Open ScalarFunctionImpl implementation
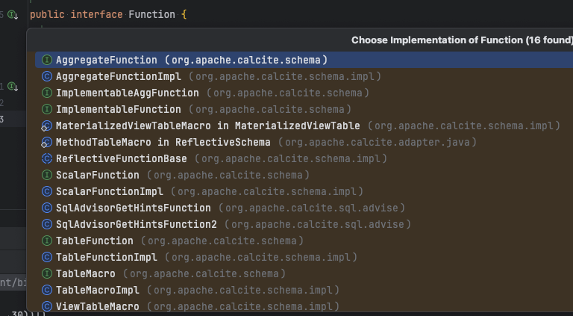The image size is (573, 316). pos(109,191)
